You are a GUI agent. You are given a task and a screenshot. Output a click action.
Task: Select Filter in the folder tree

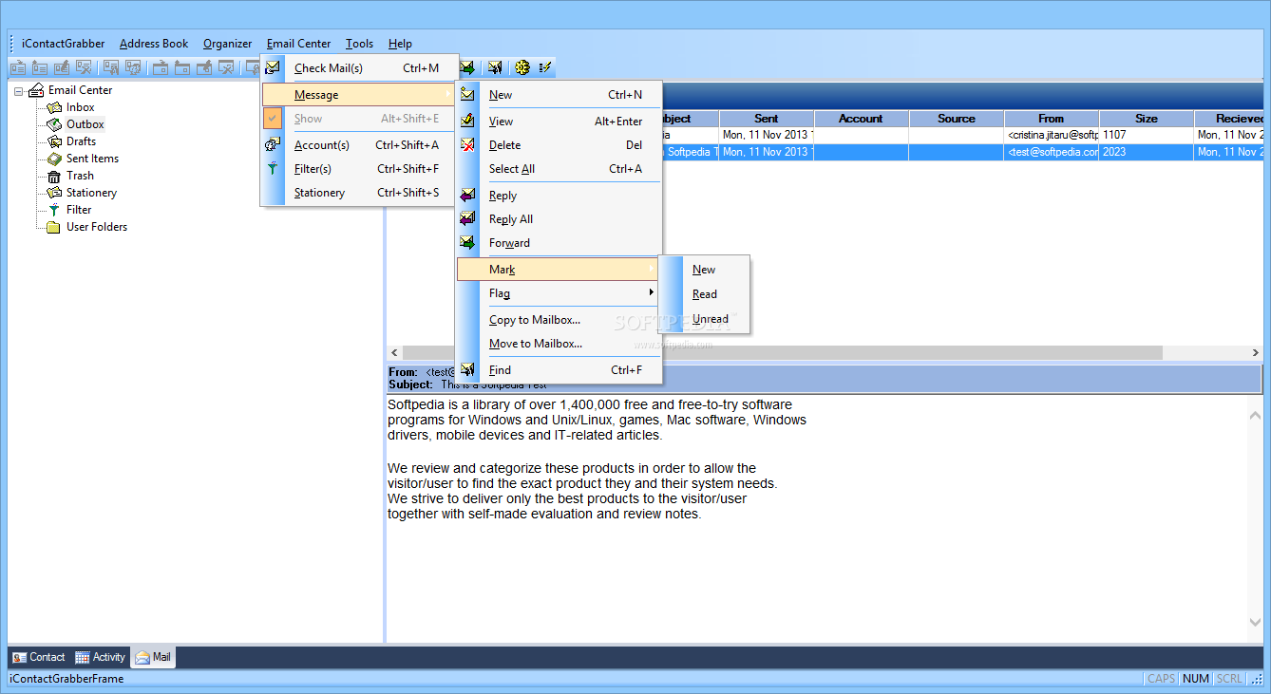point(79,210)
